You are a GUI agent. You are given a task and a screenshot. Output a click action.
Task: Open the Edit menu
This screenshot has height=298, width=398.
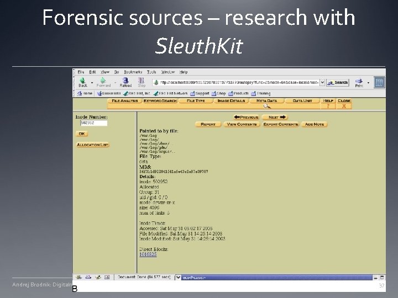pos(92,72)
